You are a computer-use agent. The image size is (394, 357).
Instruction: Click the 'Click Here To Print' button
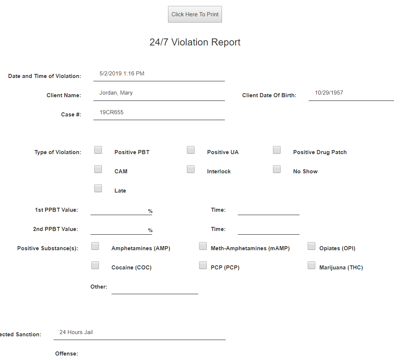click(x=195, y=14)
